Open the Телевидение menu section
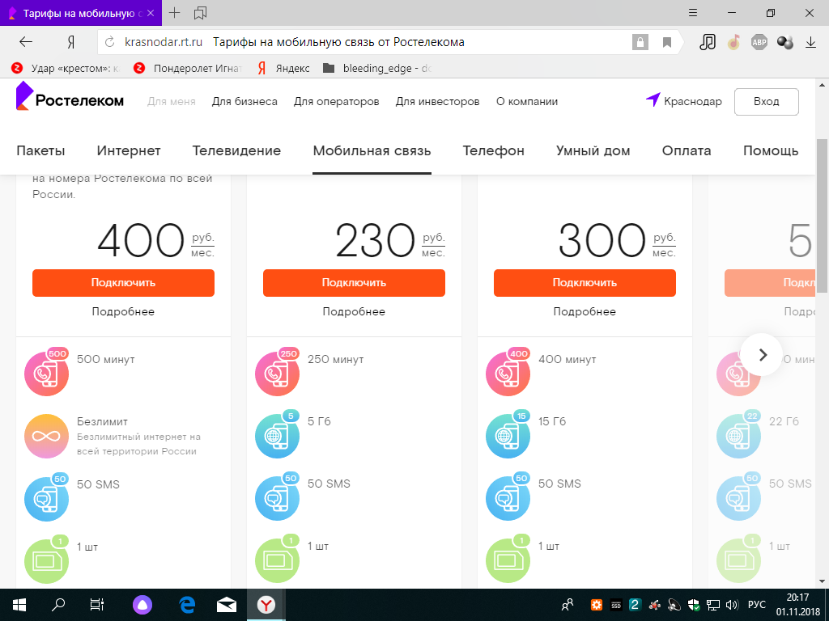The image size is (829, 621). point(236,150)
